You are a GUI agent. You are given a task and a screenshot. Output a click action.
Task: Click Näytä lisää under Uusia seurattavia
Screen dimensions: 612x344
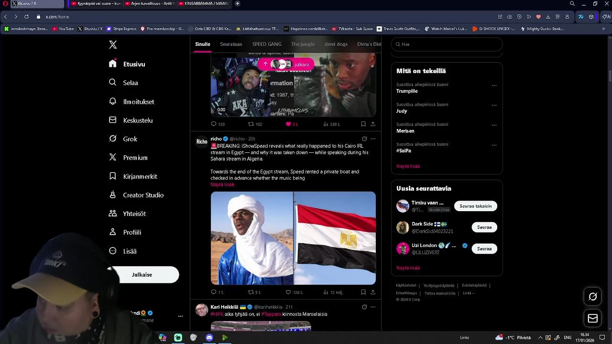pyautogui.click(x=408, y=268)
